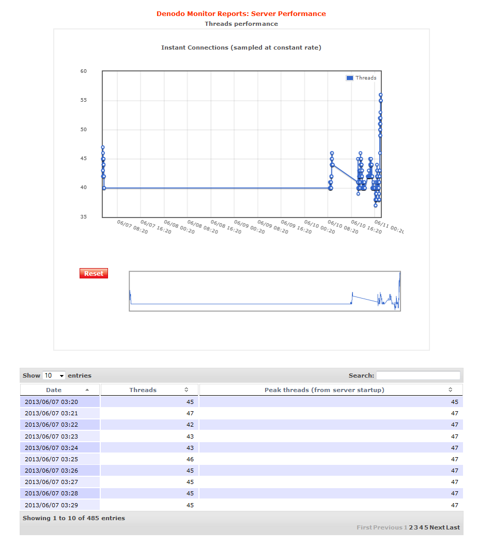478x546 pixels.
Task: Click Threads value 42 in 03:22 row
Action: click(190, 425)
